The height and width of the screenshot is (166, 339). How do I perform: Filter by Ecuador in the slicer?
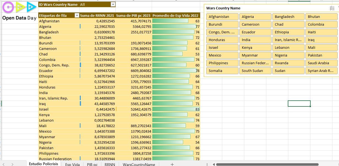point(255,32)
